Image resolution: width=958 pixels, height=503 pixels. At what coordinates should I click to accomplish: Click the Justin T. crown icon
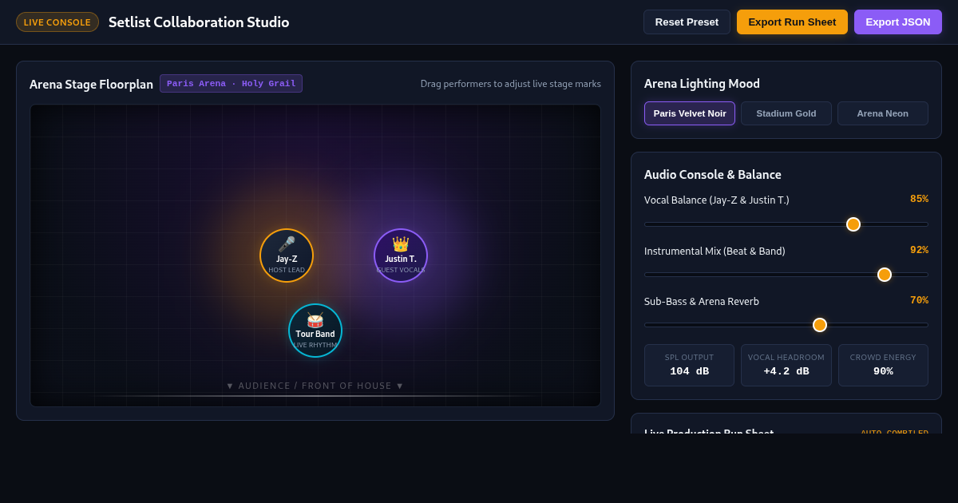coord(401,244)
